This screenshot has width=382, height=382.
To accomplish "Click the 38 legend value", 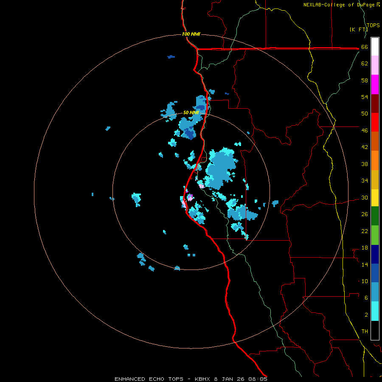I will coord(365,164).
